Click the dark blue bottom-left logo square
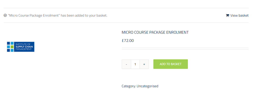 [x=8, y=50]
